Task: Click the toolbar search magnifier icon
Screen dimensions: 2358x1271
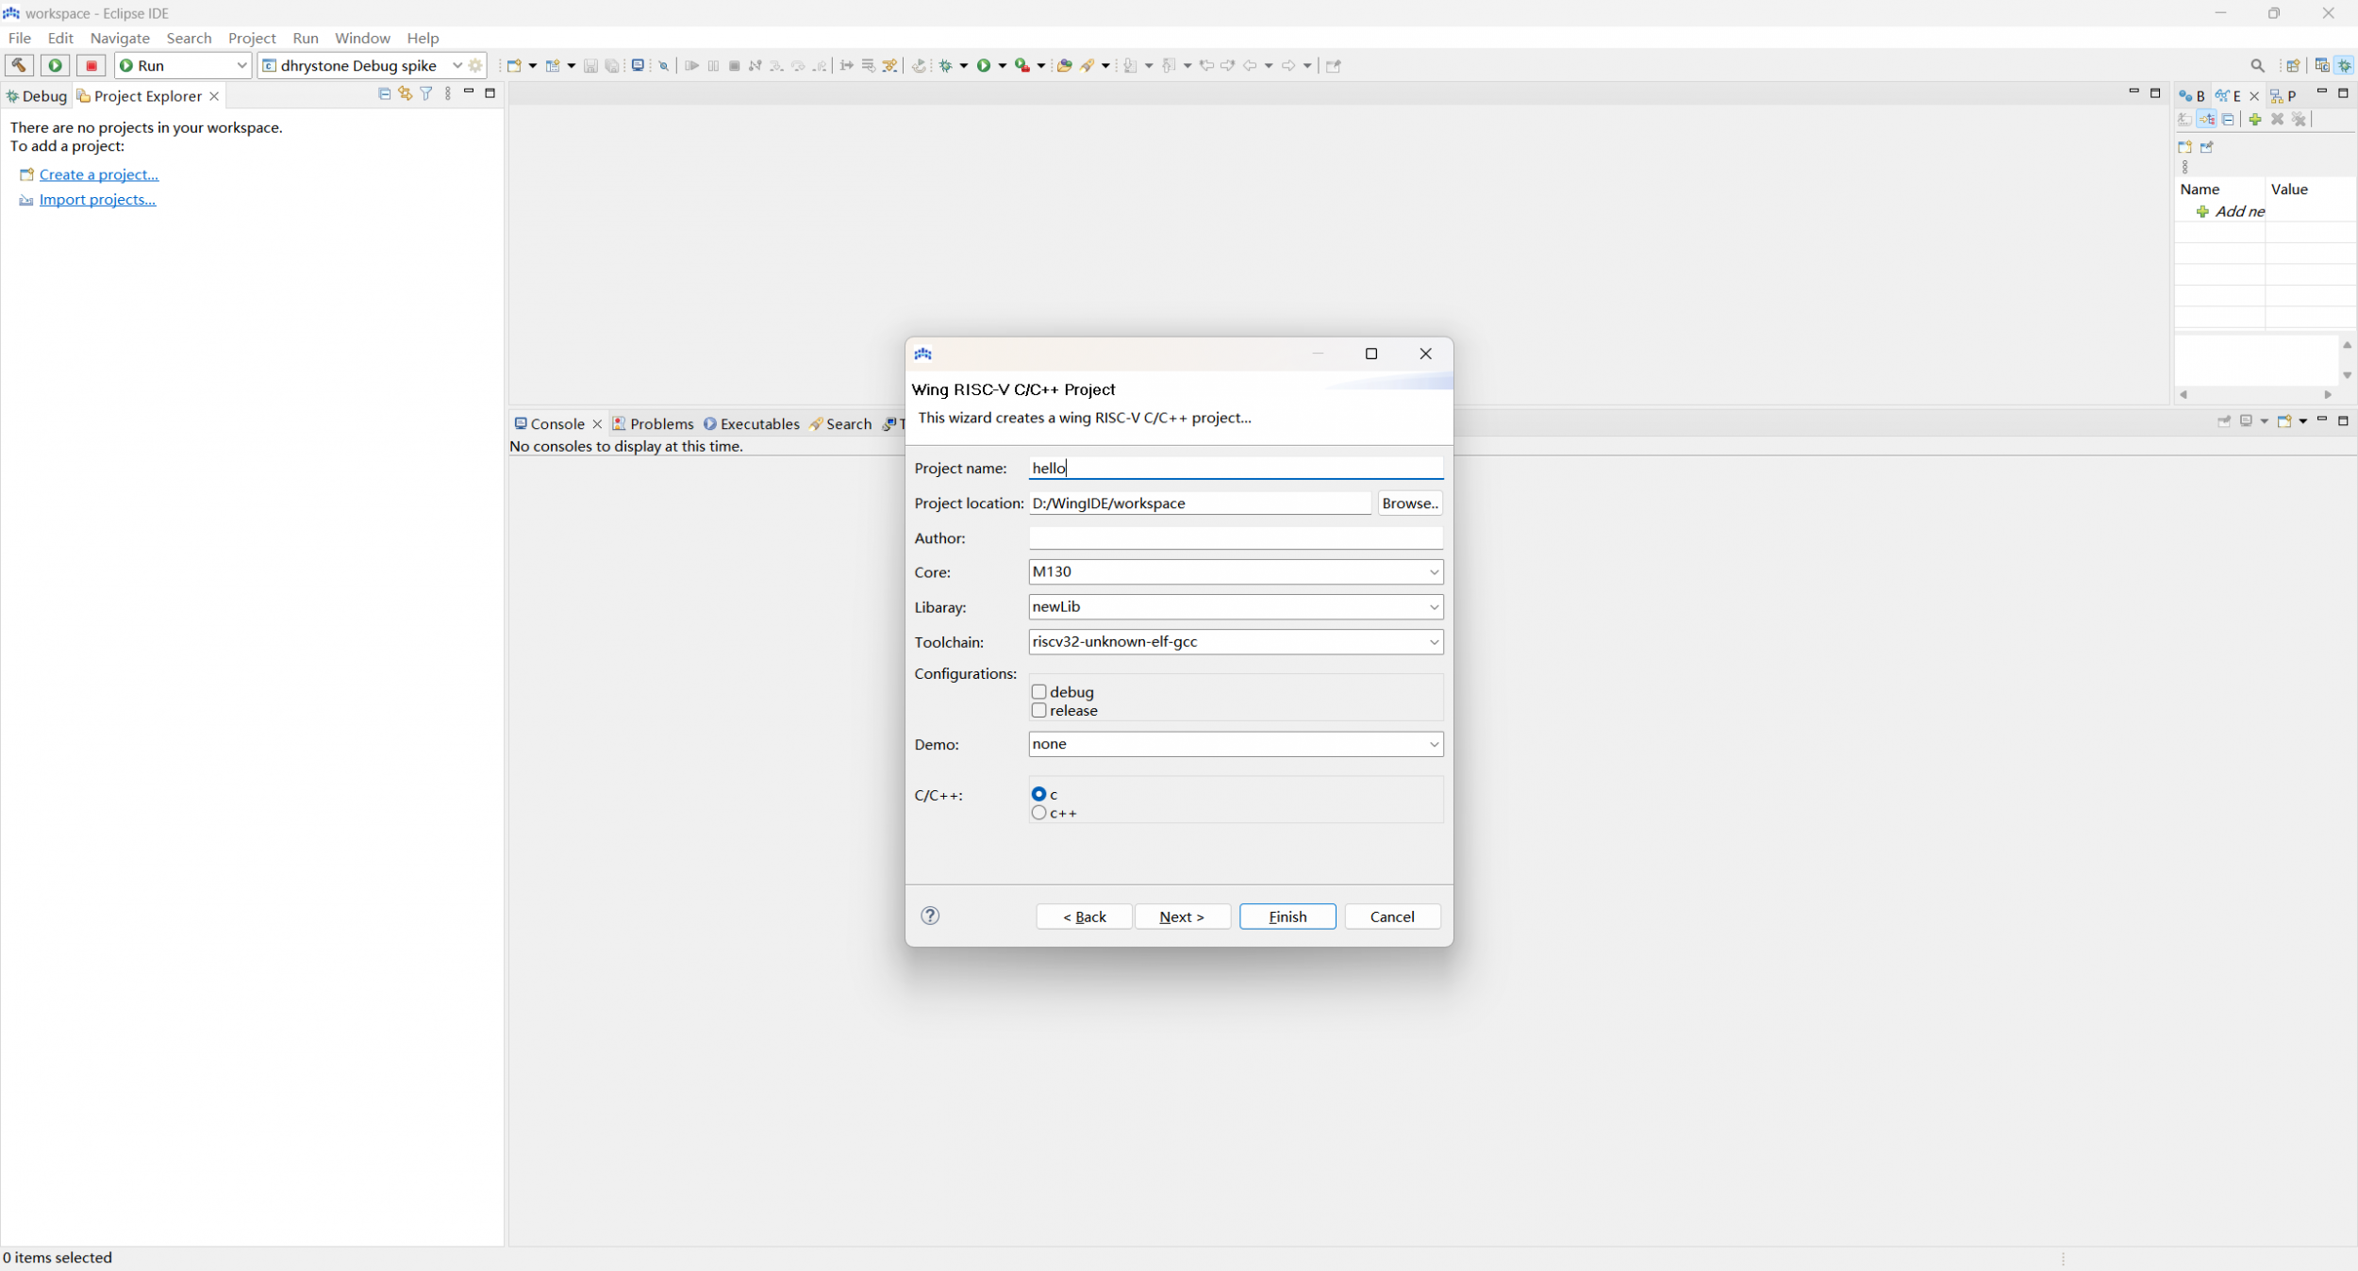Action: click(x=2257, y=65)
